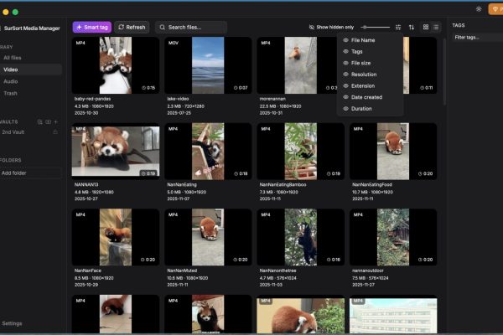Click the first vaults header list icon
Viewport: 503px width, 335px height.
[x=39, y=121]
